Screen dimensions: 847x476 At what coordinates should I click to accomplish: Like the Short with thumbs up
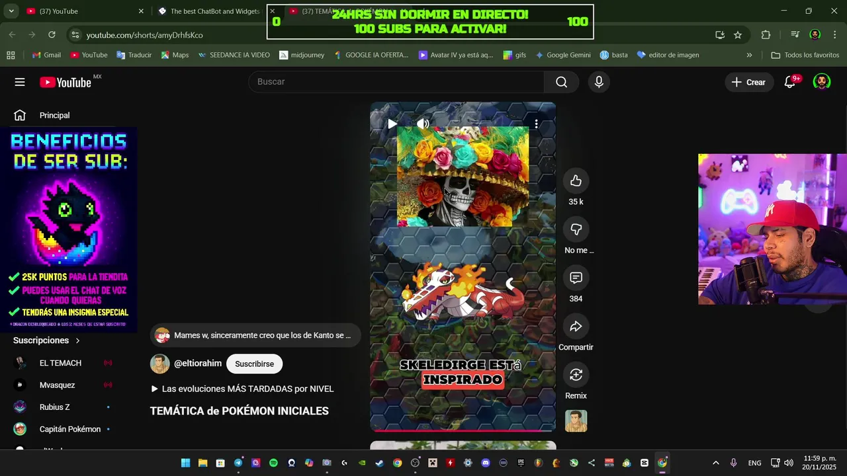[576, 181]
